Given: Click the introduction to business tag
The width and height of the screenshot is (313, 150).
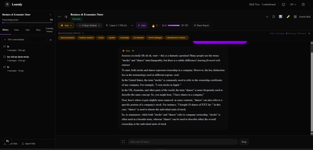Looking at the screenshot, I should point(176,38).
